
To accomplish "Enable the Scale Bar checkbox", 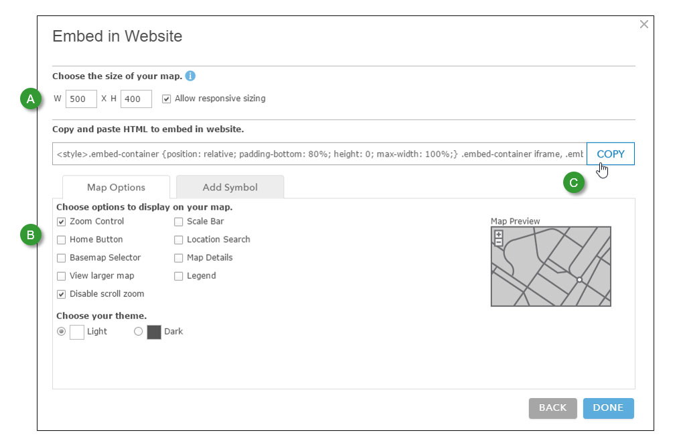I will pos(179,222).
